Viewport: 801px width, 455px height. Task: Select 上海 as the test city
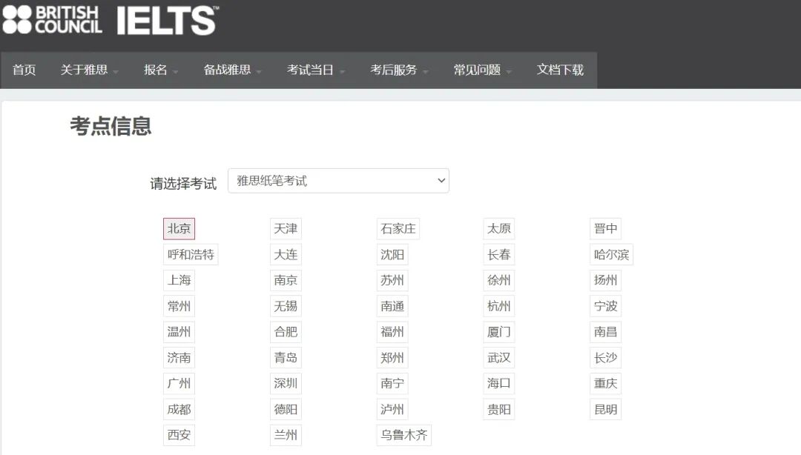[180, 280]
